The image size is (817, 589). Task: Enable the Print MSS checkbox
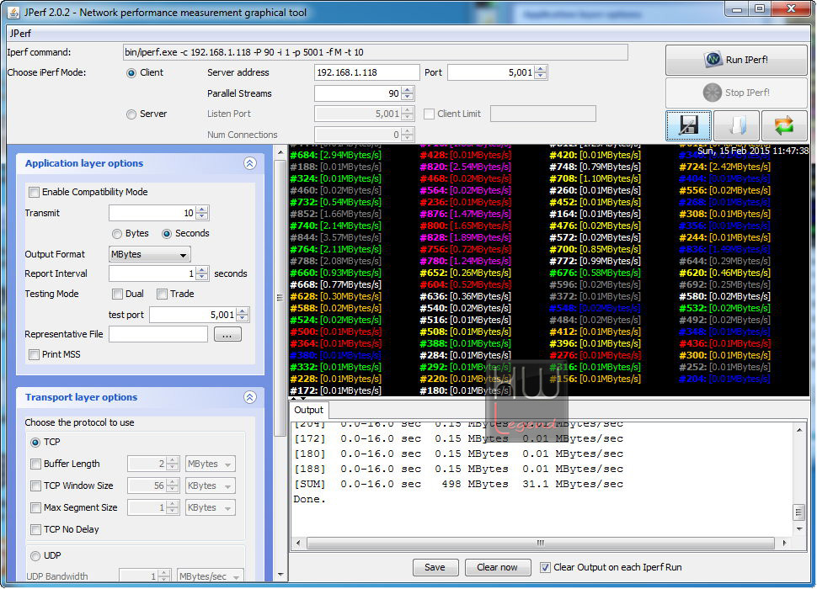pyautogui.click(x=35, y=354)
